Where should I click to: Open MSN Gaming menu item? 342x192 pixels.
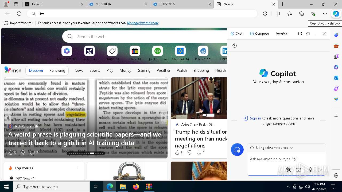(x=144, y=70)
